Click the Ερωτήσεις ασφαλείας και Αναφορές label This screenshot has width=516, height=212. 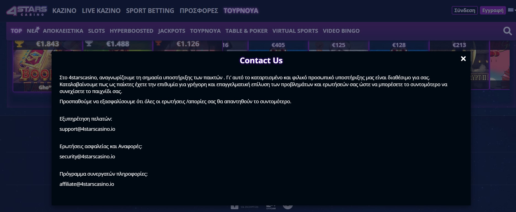[101, 146]
